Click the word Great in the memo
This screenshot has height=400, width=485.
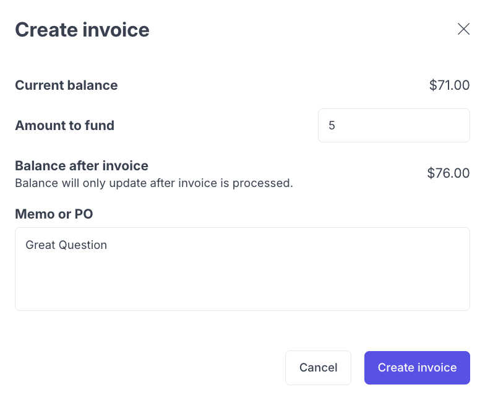tap(40, 245)
